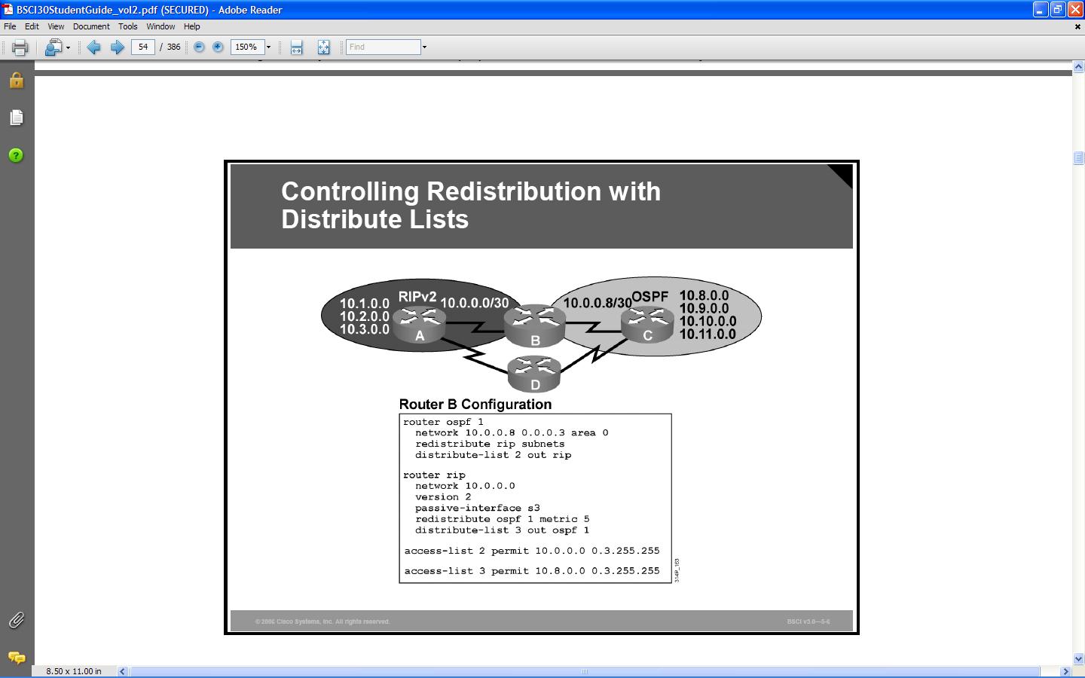The height and width of the screenshot is (678, 1085).
Task: Open the Attachments paperclip panel
Action: click(16, 620)
